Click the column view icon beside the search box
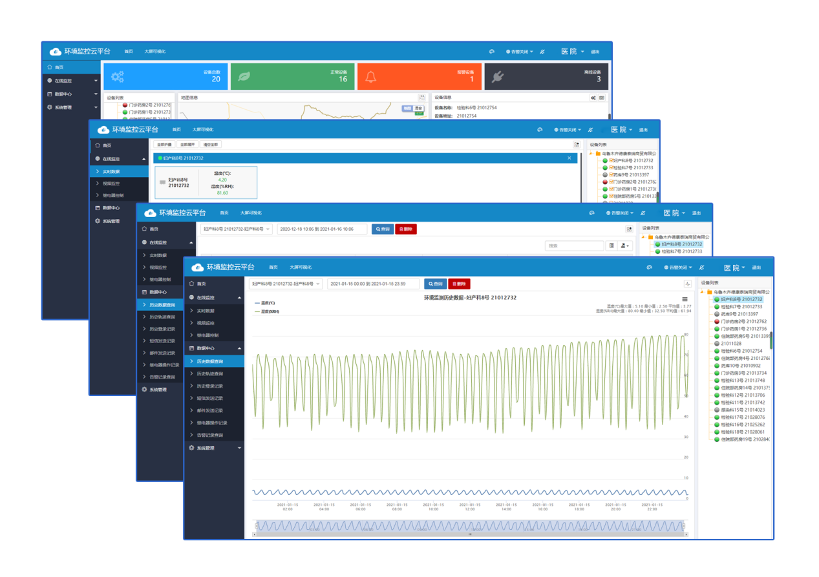819x577 pixels. (612, 246)
